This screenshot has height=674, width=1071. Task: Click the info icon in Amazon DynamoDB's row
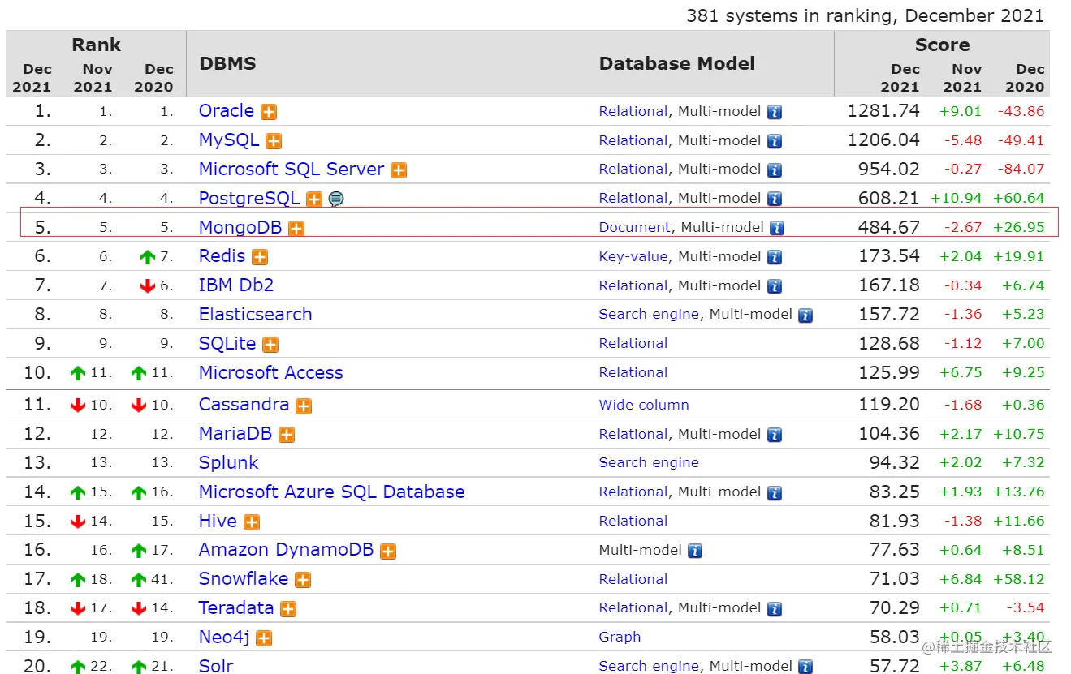[695, 551]
